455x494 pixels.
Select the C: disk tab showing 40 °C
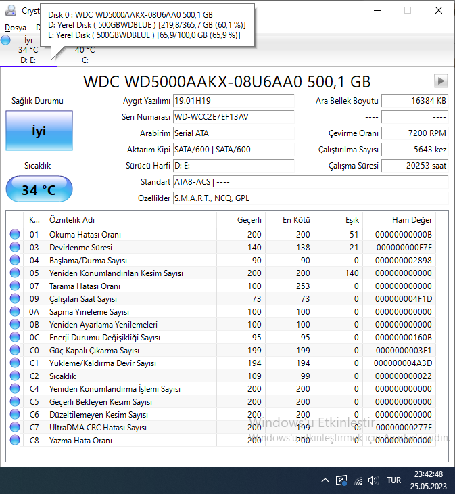[85, 55]
